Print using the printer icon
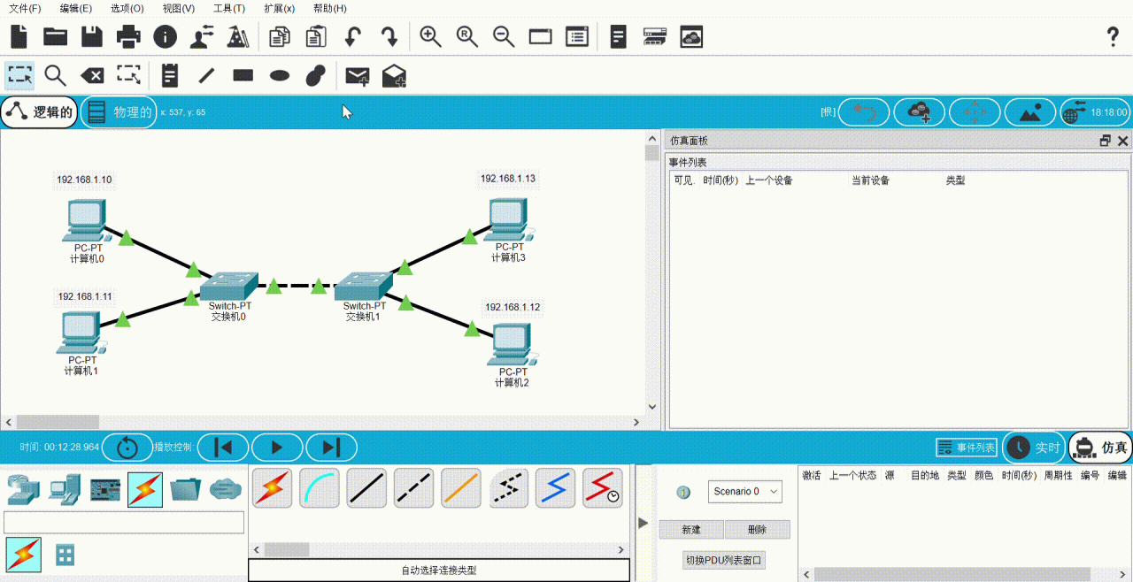The height and width of the screenshot is (582, 1133). click(x=128, y=36)
